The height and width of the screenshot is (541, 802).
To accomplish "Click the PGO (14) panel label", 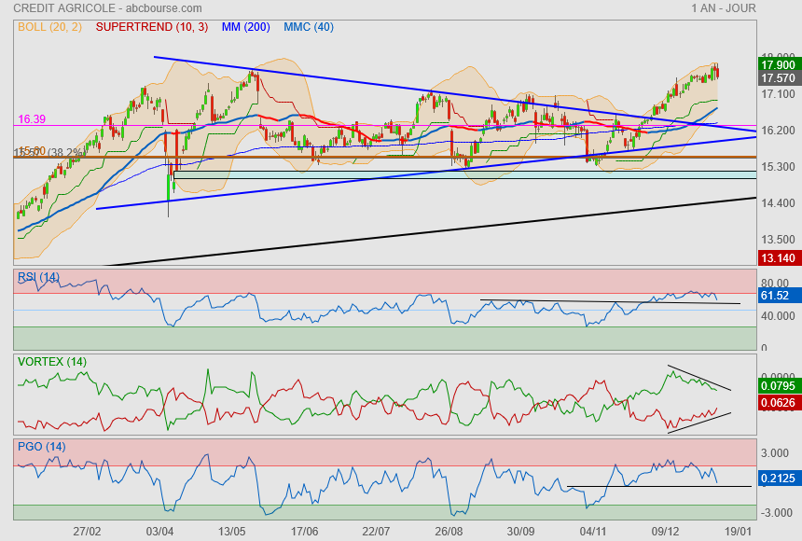I will (39, 446).
